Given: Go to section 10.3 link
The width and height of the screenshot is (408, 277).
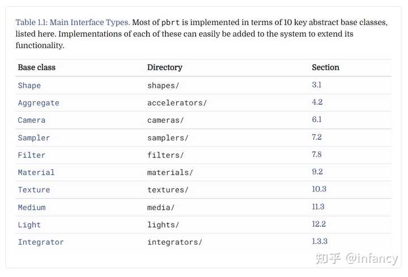Looking at the screenshot, I should tap(319, 189).
